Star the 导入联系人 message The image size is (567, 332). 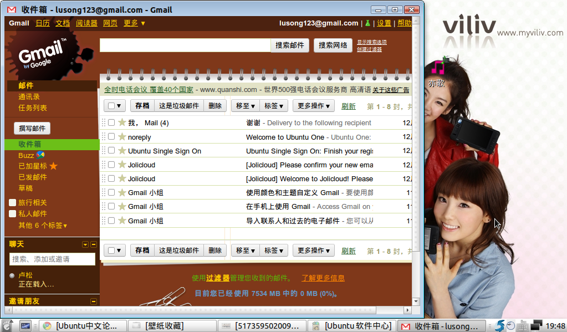point(122,220)
